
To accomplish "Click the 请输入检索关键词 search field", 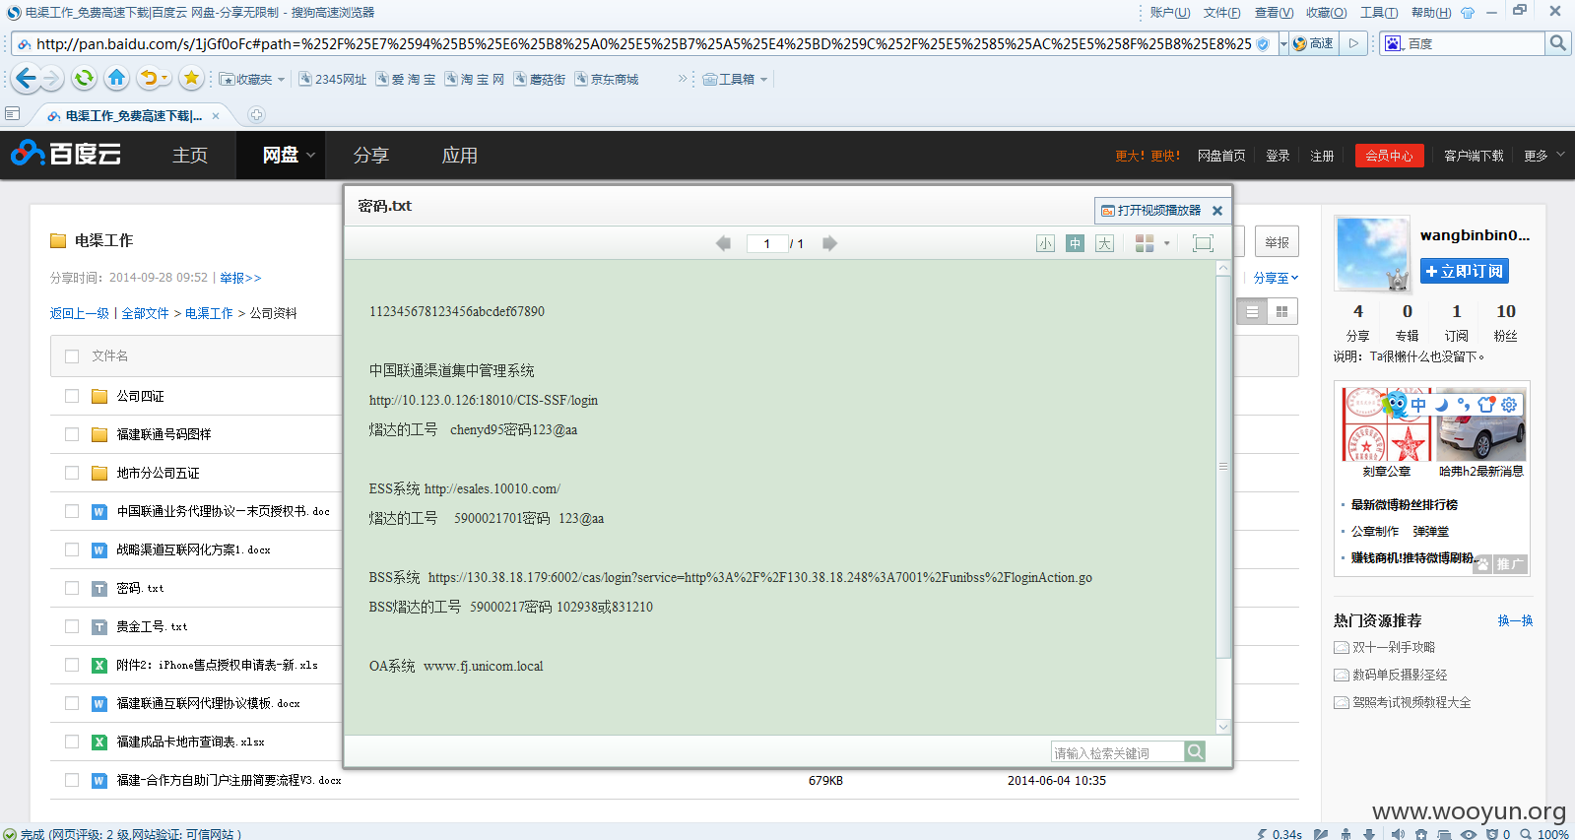I will (x=1117, y=752).
